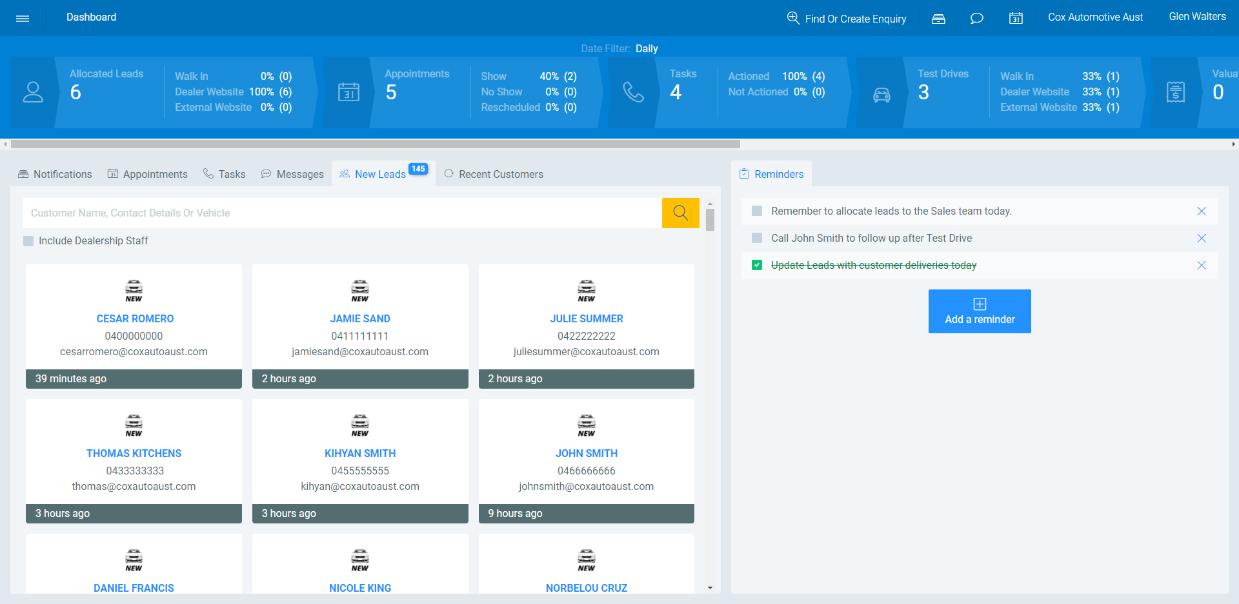Open the calendar icon in header
Screen dimensions: 1239x604
coord(1016,18)
